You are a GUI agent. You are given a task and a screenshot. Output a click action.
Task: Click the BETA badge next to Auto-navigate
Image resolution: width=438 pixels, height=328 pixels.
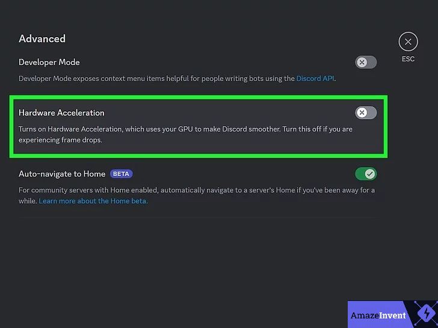click(122, 174)
